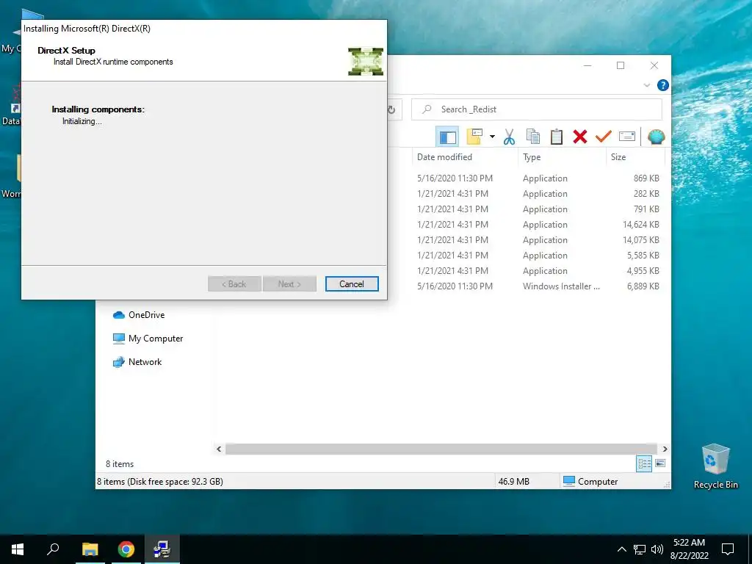Viewport: 752px width, 564px height.
Task: Open the clock showing 5:22 AM
Action: 689,549
